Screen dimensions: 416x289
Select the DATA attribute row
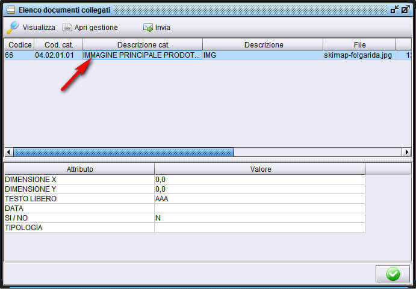pos(185,208)
